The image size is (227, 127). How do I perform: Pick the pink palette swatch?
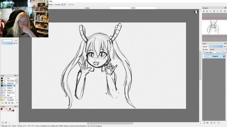7,109
